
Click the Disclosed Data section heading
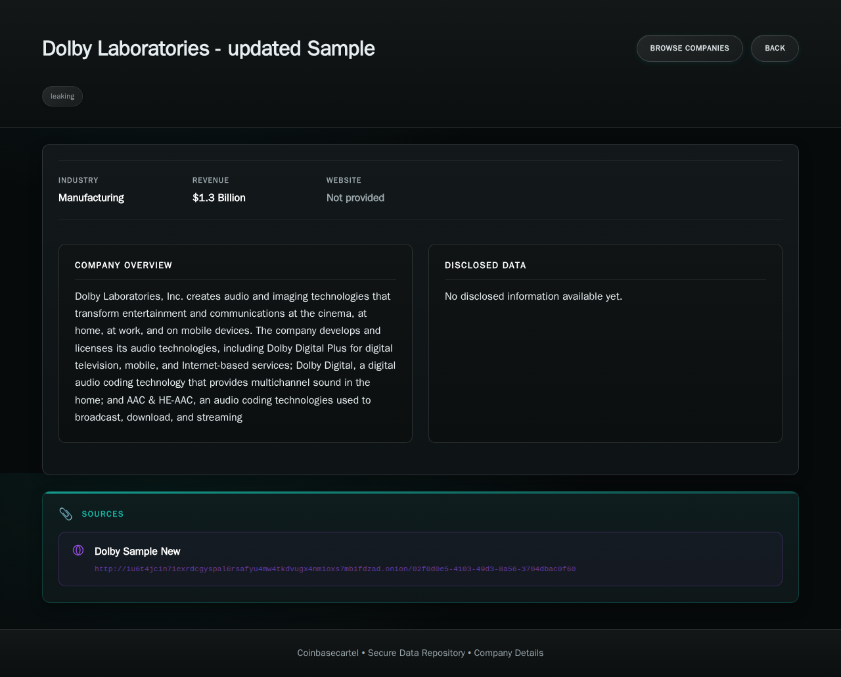pyautogui.click(x=486, y=266)
